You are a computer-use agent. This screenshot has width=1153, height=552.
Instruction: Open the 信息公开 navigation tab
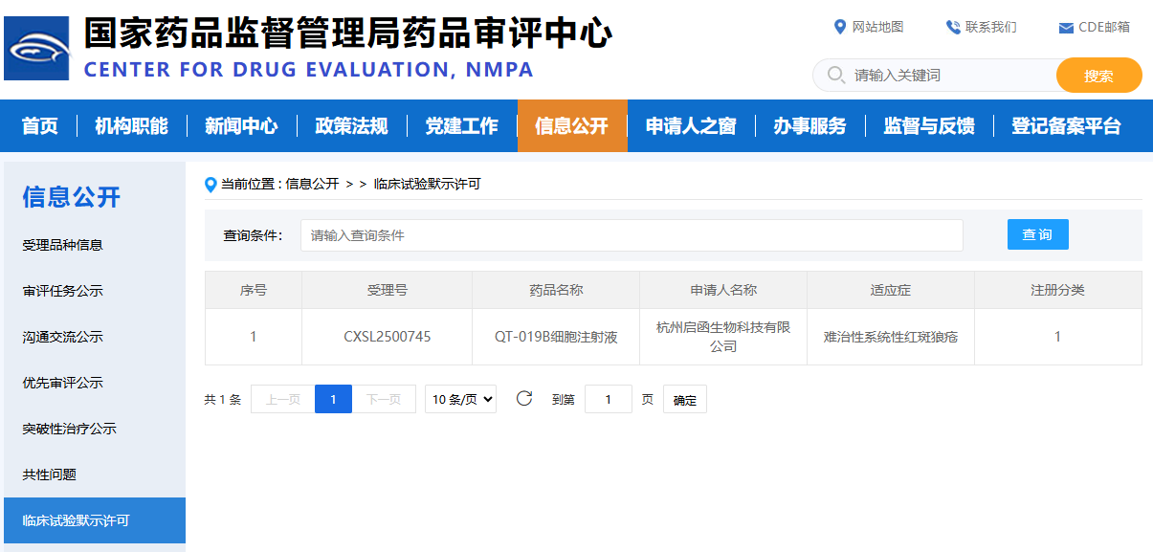pyautogui.click(x=571, y=126)
